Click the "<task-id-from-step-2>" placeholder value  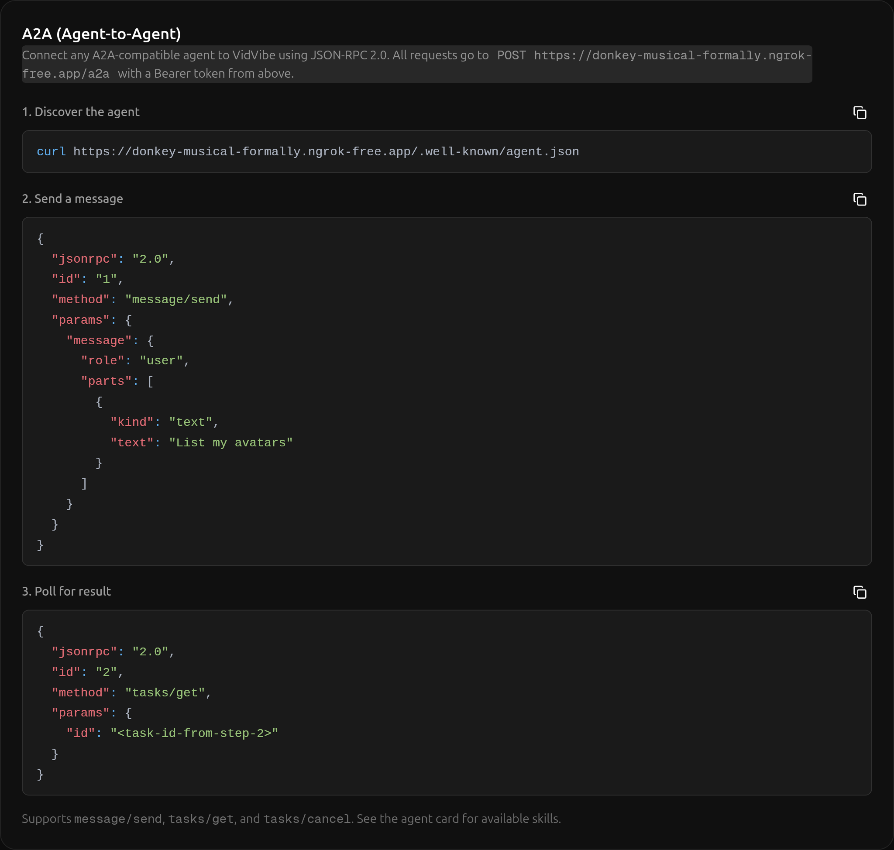click(x=194, y=733)
